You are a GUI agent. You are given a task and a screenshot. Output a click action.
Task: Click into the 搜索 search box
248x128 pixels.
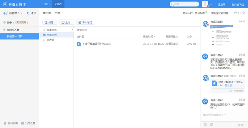(x=185, y=4)
